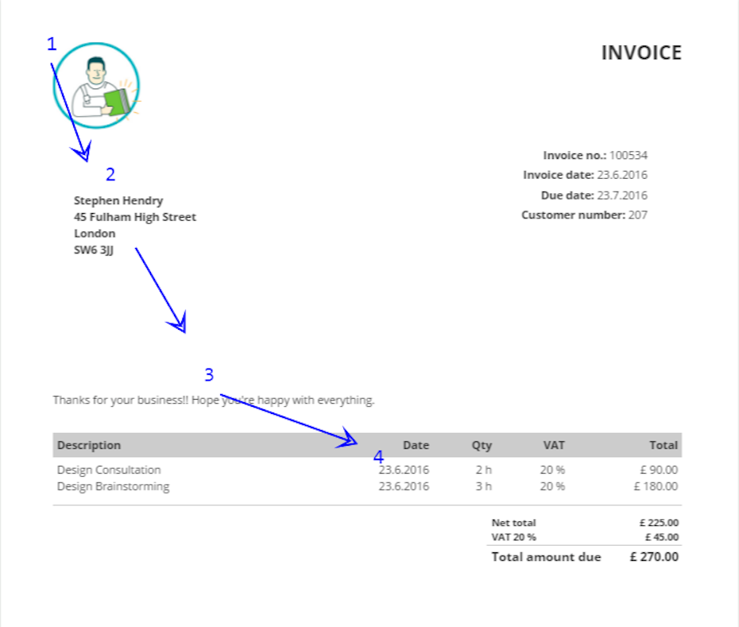Click the postcode SW6 3JJ
The height and width of the screenshot is (627, 739).
[x=95, y=250]
